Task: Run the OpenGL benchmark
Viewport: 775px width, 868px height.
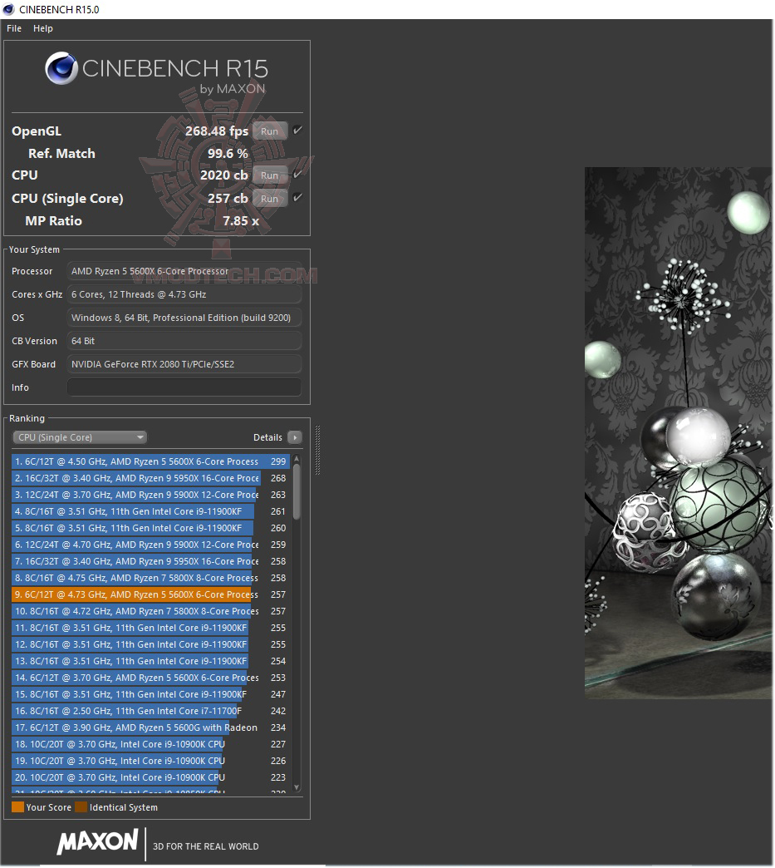Action: (269, 131)
